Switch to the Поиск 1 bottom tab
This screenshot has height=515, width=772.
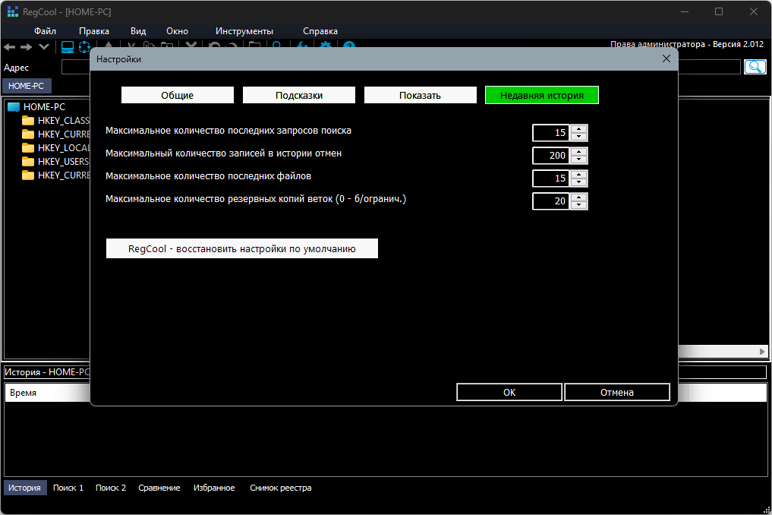(68, 488)
